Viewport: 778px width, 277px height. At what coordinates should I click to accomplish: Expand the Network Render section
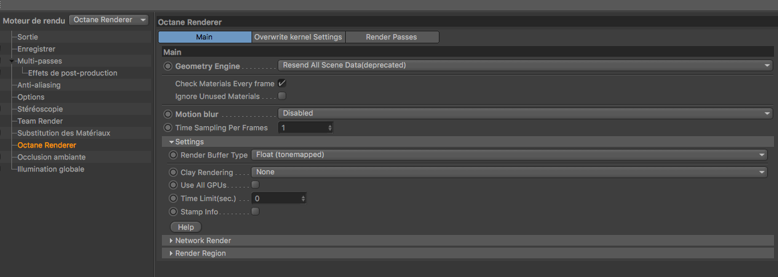171,240
